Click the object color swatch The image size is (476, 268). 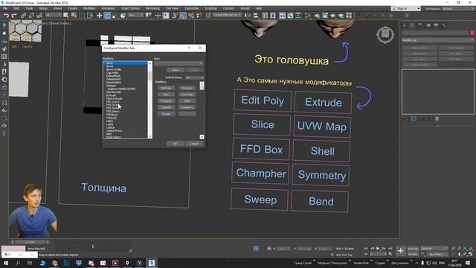(472, 33)
